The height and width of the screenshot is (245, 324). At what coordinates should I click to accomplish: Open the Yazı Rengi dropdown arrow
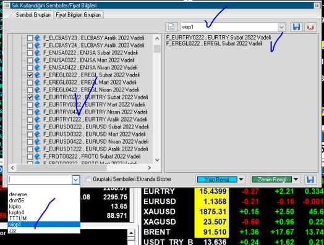(241, 180)
